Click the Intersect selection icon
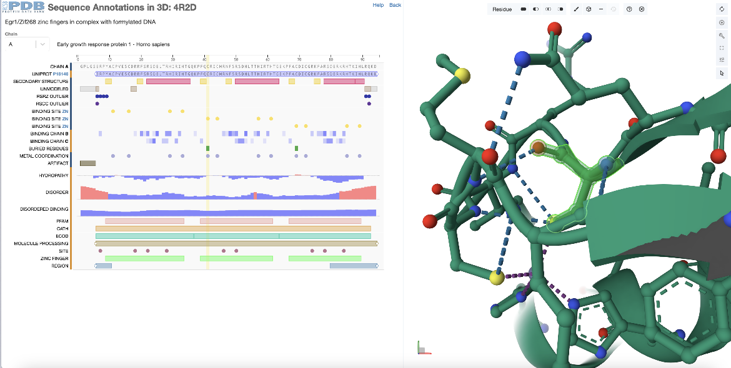 pos(548,9)
